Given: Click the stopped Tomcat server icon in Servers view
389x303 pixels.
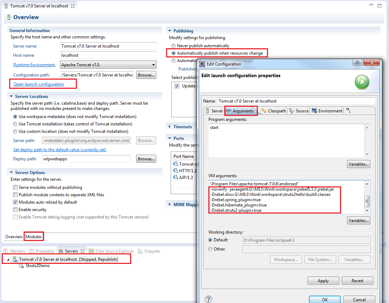Looking at the screenshot, I should tap(15, 259).
